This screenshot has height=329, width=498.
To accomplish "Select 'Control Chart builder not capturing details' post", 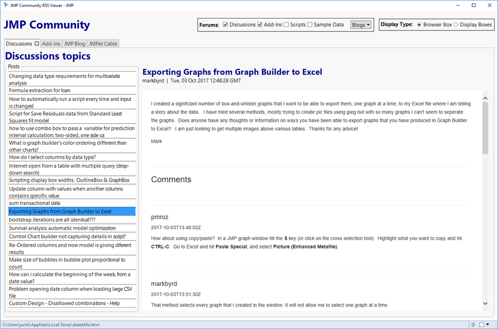I will point(72,237).
